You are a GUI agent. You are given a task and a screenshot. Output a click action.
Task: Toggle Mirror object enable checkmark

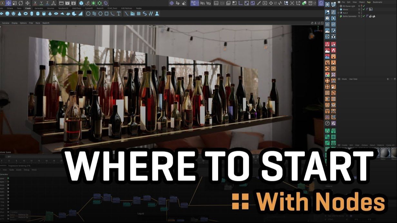[x=364, y=9]
